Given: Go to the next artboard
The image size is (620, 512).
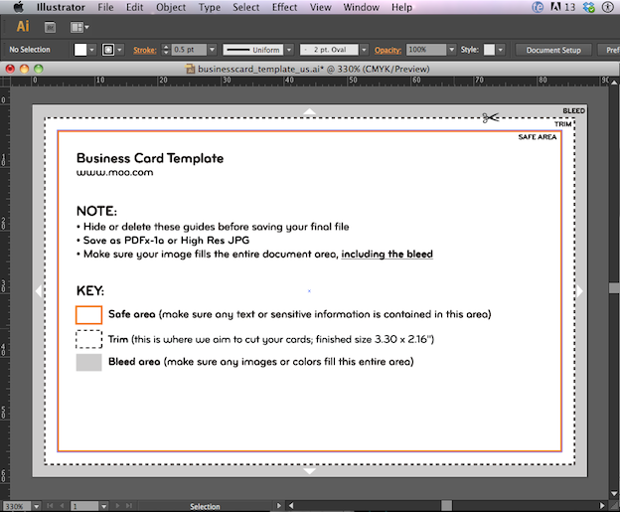Looking at the screenshot, I should (117, 506).
